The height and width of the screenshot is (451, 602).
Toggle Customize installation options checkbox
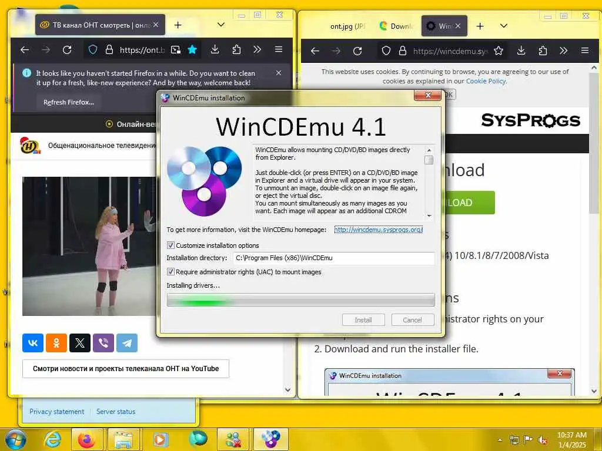click(171, 245)
